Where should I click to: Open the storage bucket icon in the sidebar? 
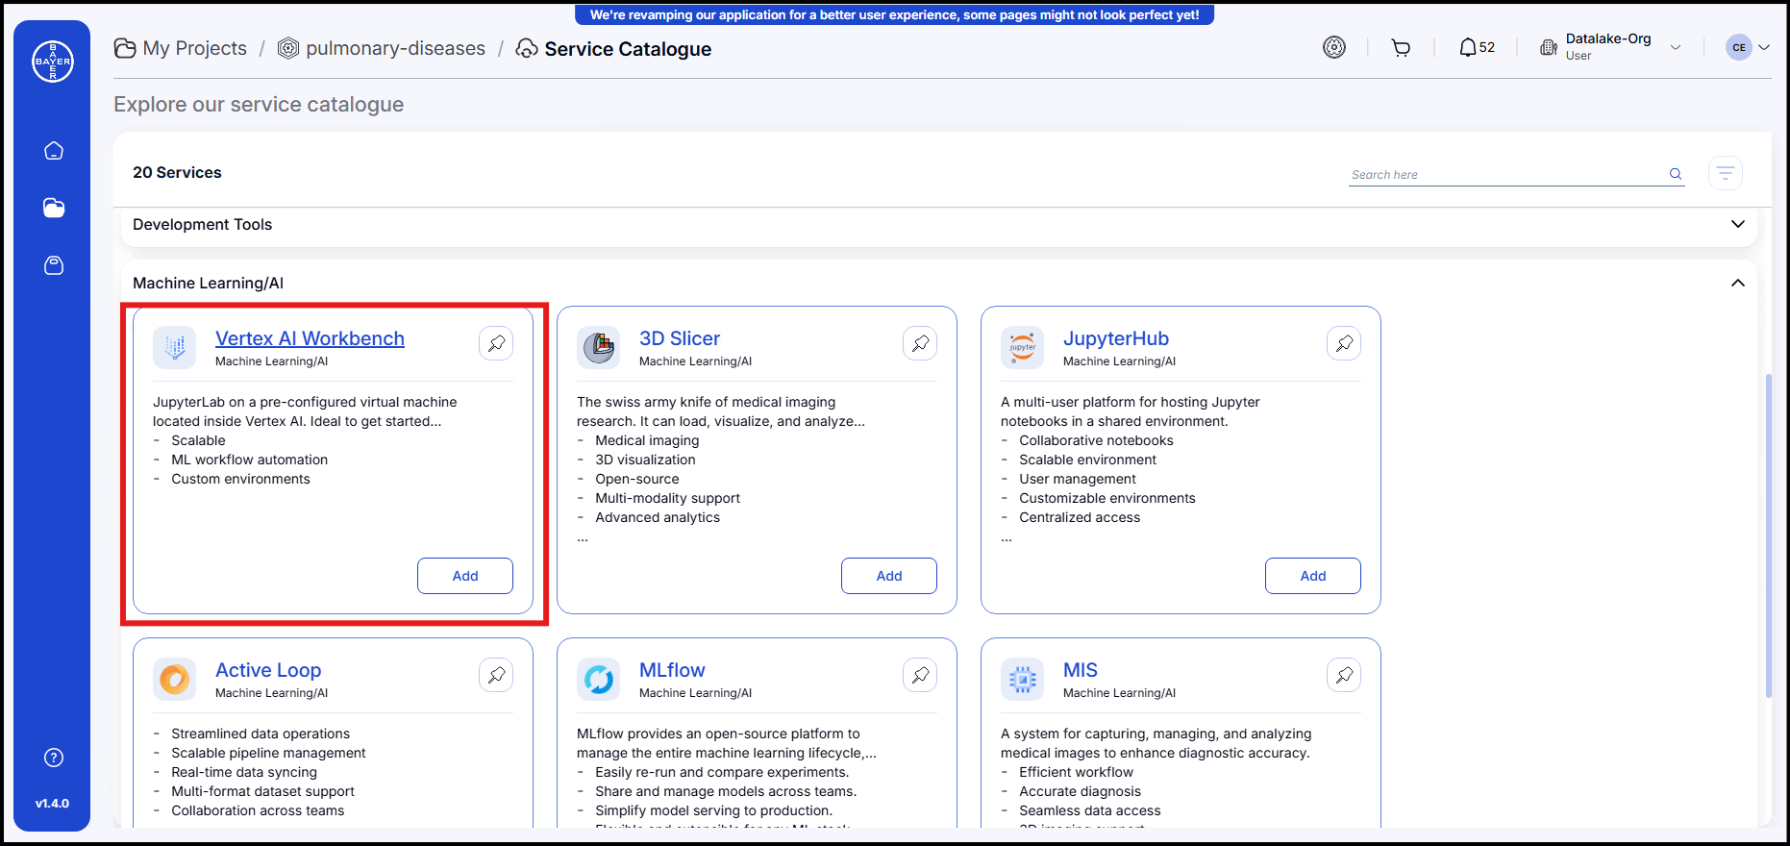coord(54,265)
